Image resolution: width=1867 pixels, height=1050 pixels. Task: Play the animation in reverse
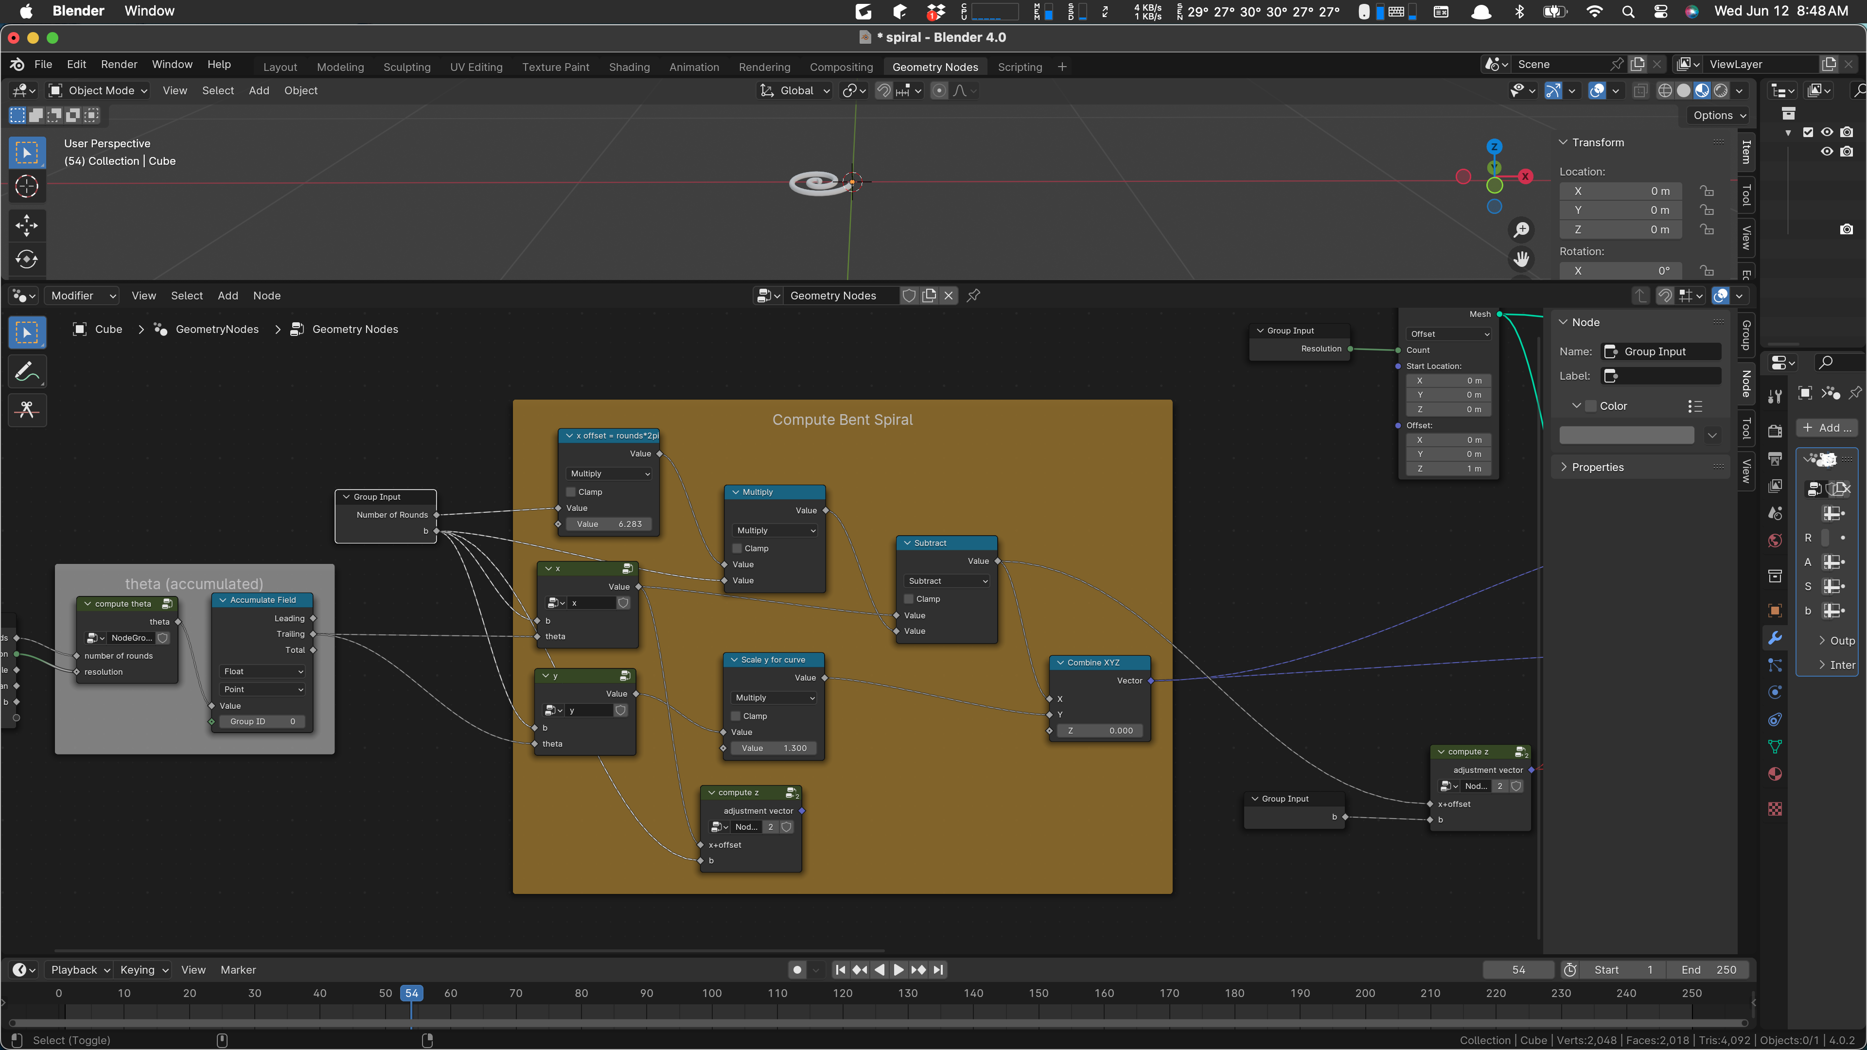click(x=879, y=970)
